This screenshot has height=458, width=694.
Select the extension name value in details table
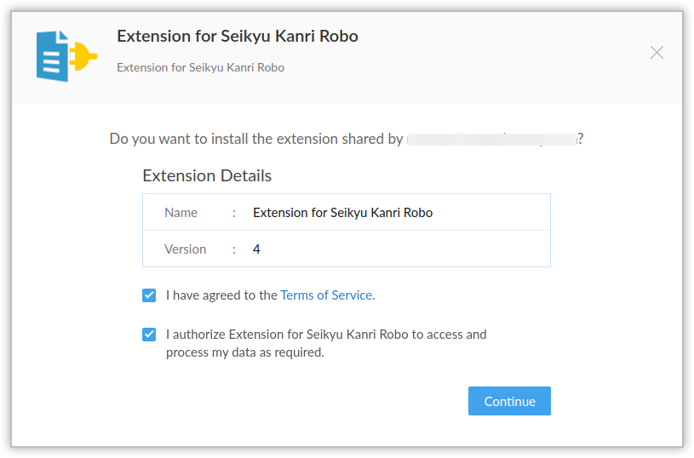pyautogui.click(x=342, y=213)
